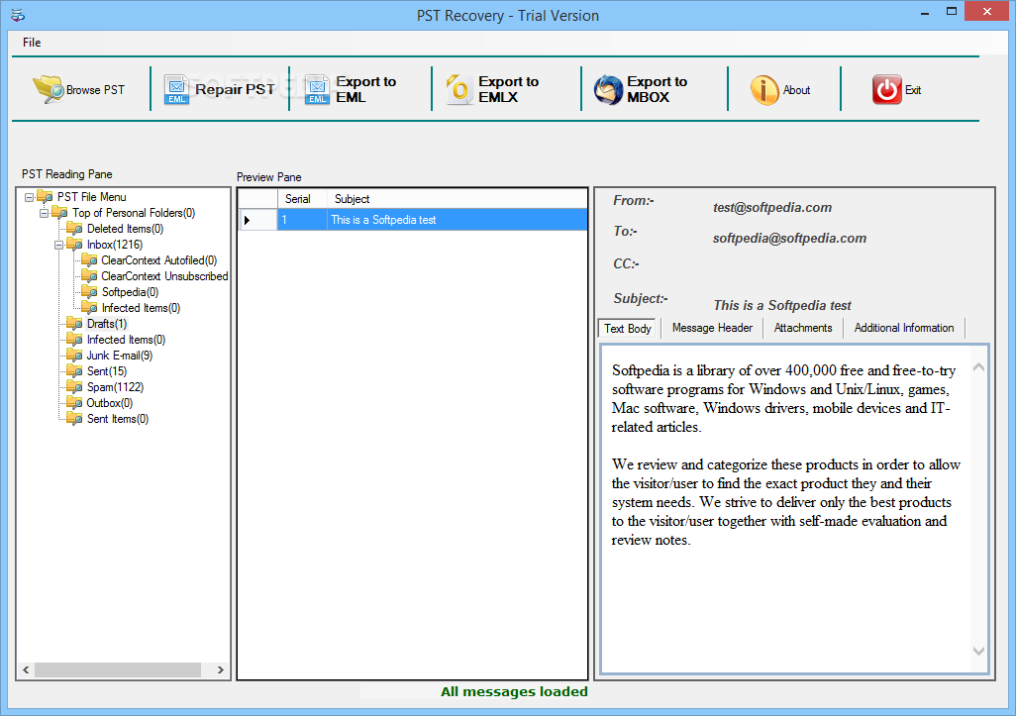Click the application icon in title bar
This screenshot has height=716, width=1016.
18,15
